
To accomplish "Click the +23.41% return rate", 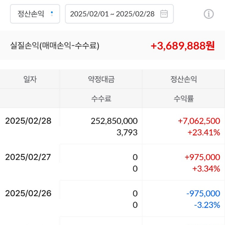I will click(204, 132).
